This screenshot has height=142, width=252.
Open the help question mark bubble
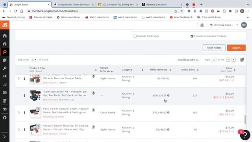[x=245, y=135]
